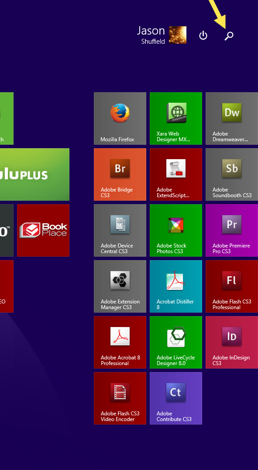Launch Adobe Contribute CS3 tile
This screenshot has width=258, height=470.
176,398
